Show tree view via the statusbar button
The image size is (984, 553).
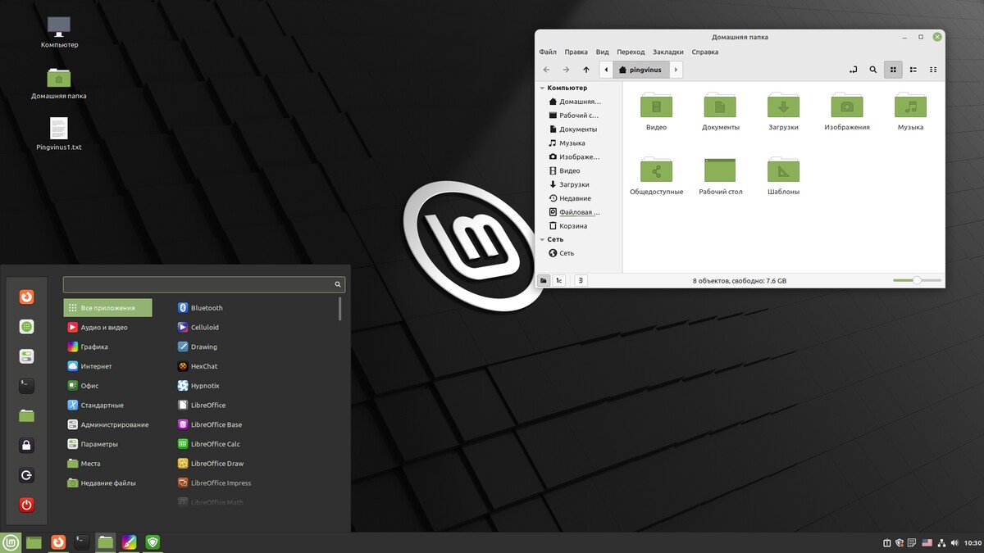(559, 280)
